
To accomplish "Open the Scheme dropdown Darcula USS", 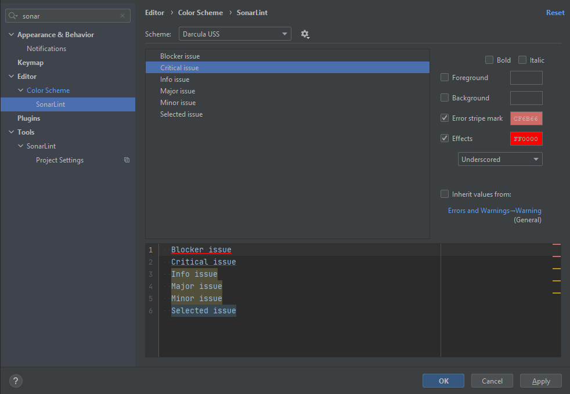I will (x=235, y=34).
